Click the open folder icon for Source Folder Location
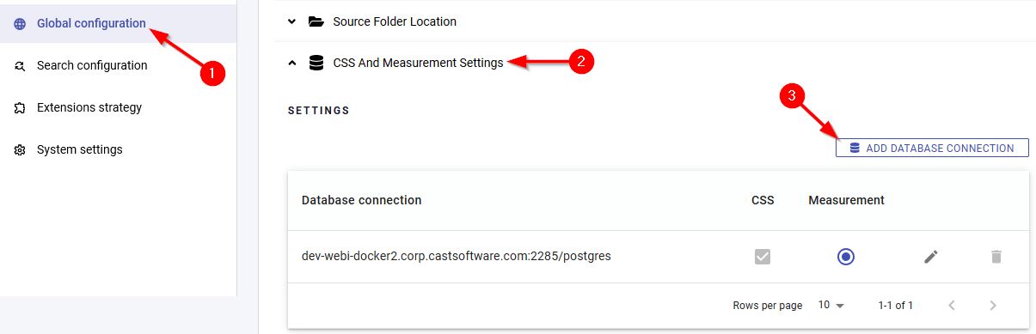The image size is (1036, 334). (x=316, y=21)
